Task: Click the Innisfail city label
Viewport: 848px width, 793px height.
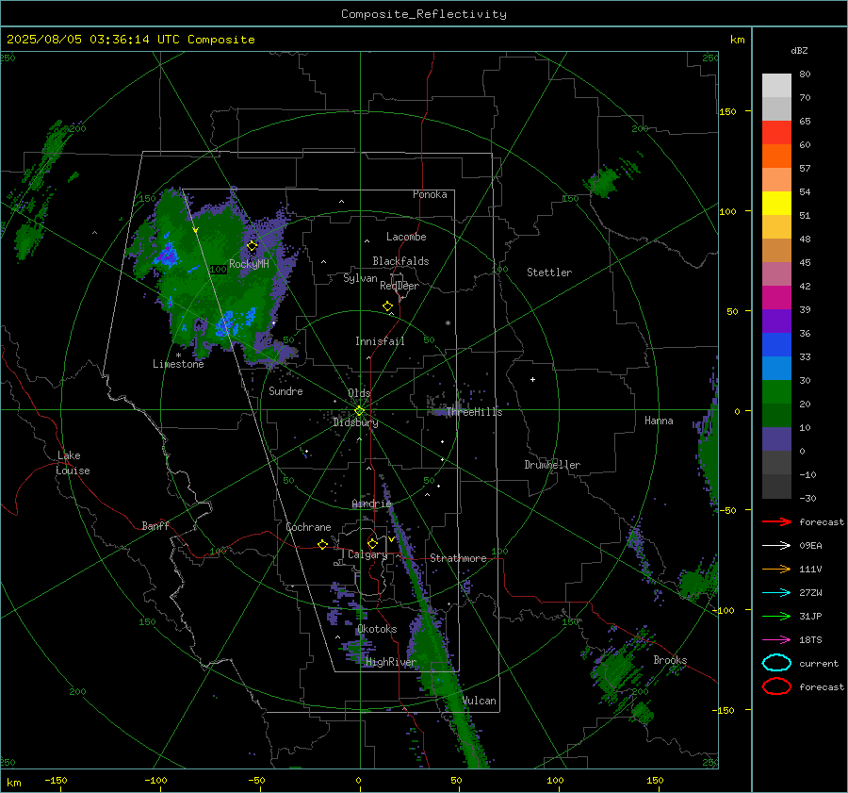Action: click(x=380, y=341)
